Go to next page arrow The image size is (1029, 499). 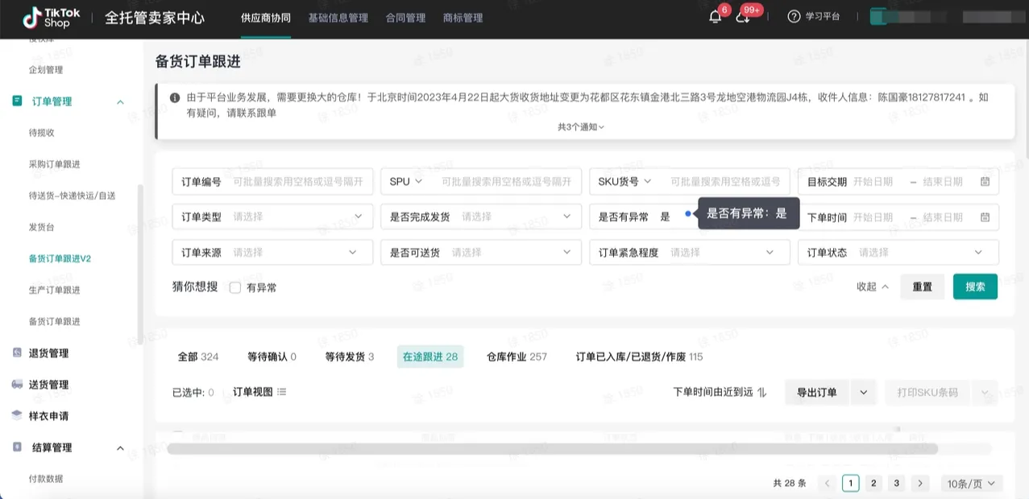coord(920,484)
